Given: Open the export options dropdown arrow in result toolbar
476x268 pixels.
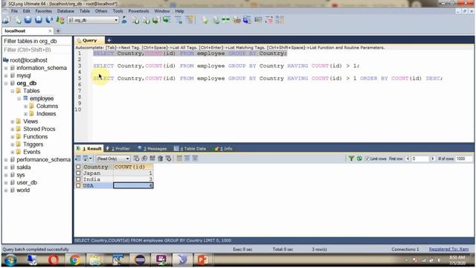Looking at the screenshot, I should (x=91, y=159).
